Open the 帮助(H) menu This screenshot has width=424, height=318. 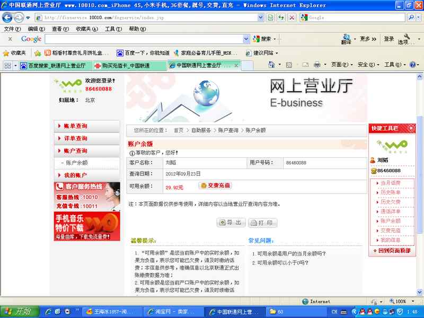138,29
